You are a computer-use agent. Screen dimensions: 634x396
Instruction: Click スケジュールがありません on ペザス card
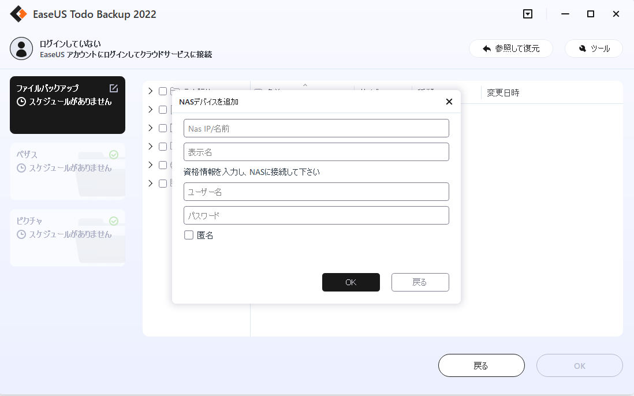pyautogui.click(x=70, y=168)
